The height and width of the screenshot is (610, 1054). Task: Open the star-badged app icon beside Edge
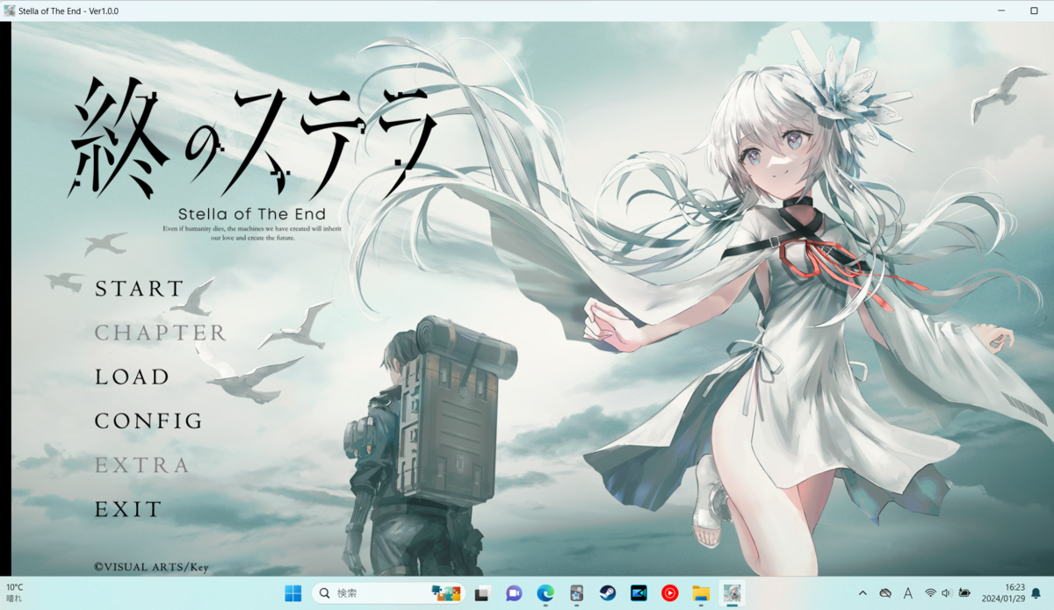[576, 593]
